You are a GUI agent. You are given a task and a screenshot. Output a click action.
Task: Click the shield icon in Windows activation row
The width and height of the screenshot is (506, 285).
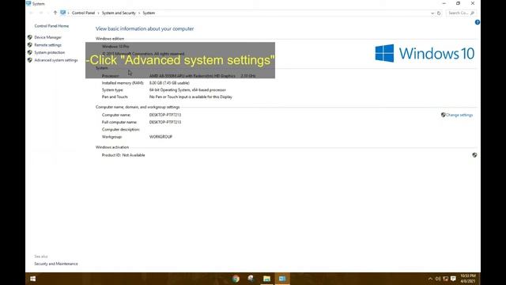click(x=474, y=155)
